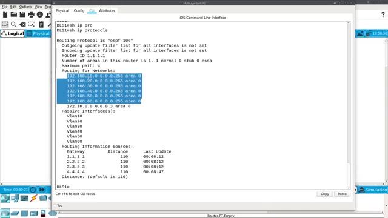Select the CLI tab
The height and width of the screenshot is (218, 388).
tap(92, 11)
